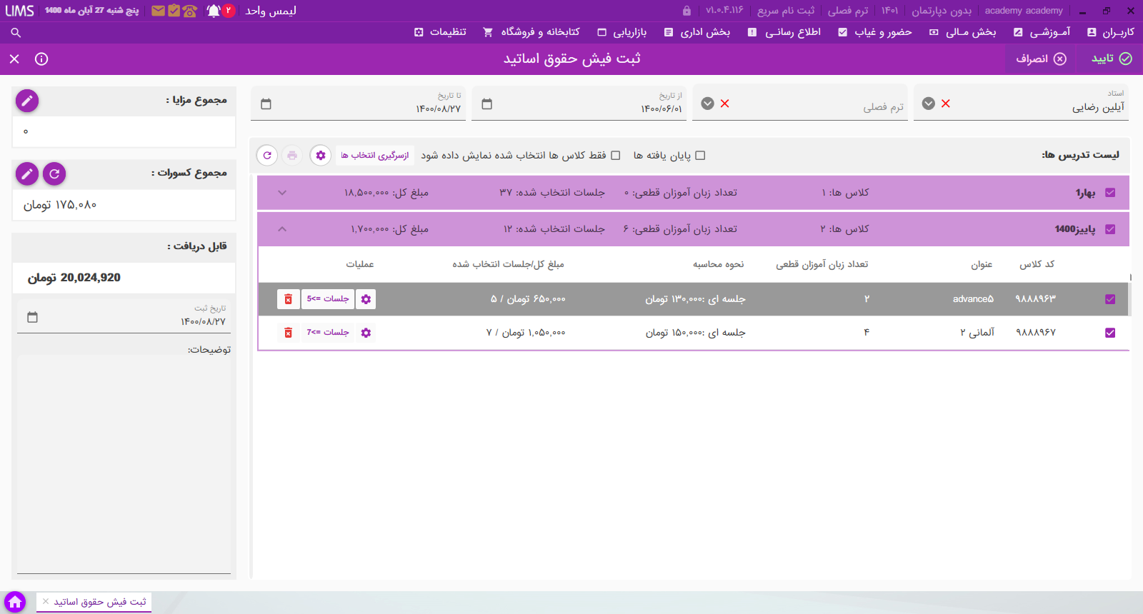The image size is (1143, 614).
Task: Clear the selected teacher with red X
Action: point(945,104)
